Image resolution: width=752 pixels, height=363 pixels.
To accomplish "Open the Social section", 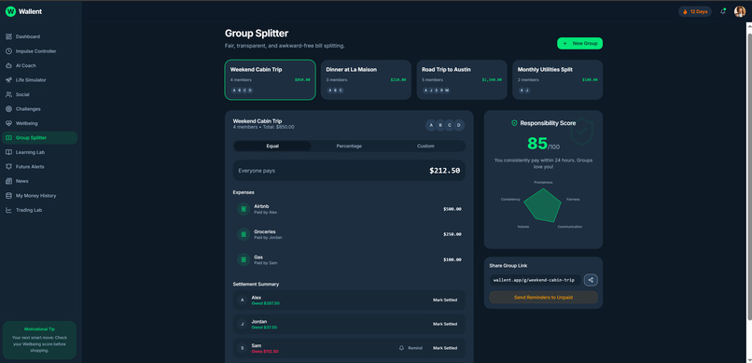I will (39, 94).
